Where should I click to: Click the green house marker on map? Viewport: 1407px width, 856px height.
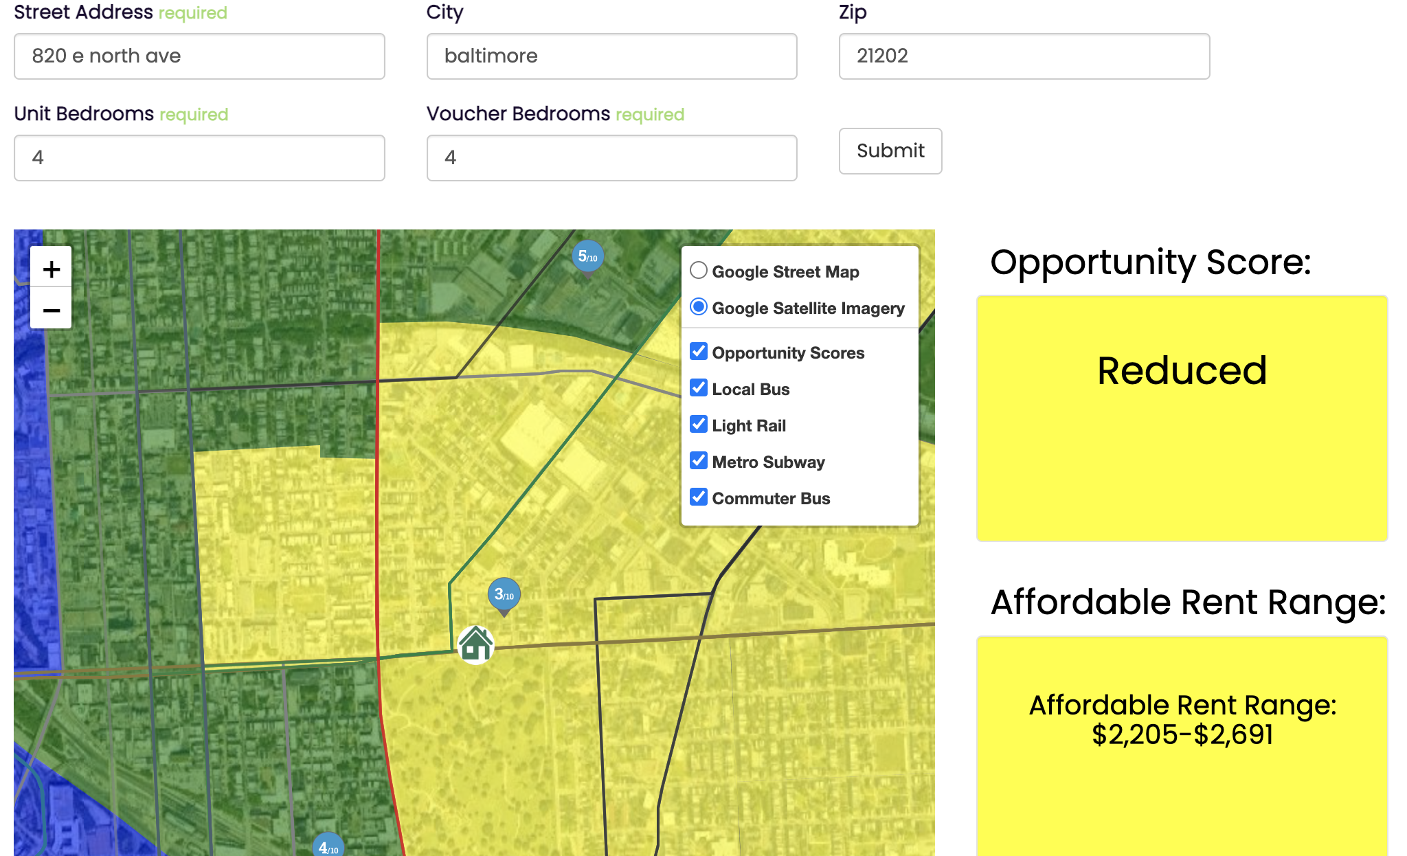click(476, 644)
